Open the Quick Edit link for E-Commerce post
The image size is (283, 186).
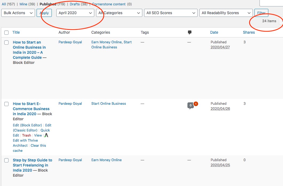(45, 130)
